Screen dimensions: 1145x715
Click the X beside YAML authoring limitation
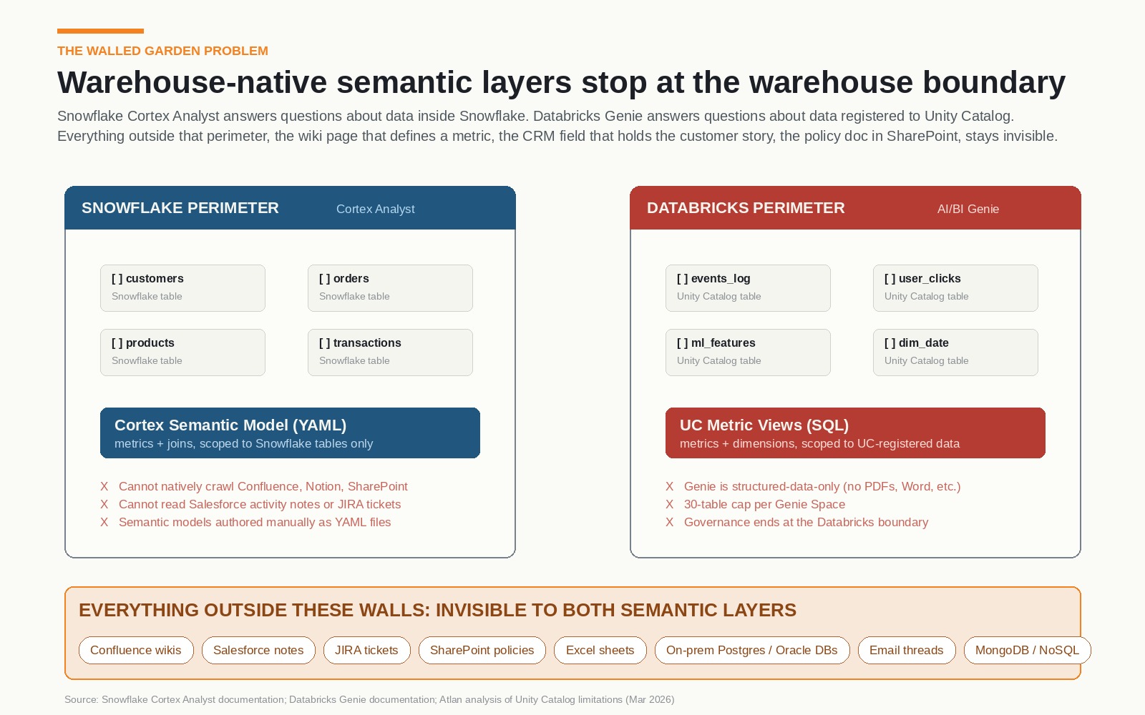pyautogui.click(x=104, y=522)
